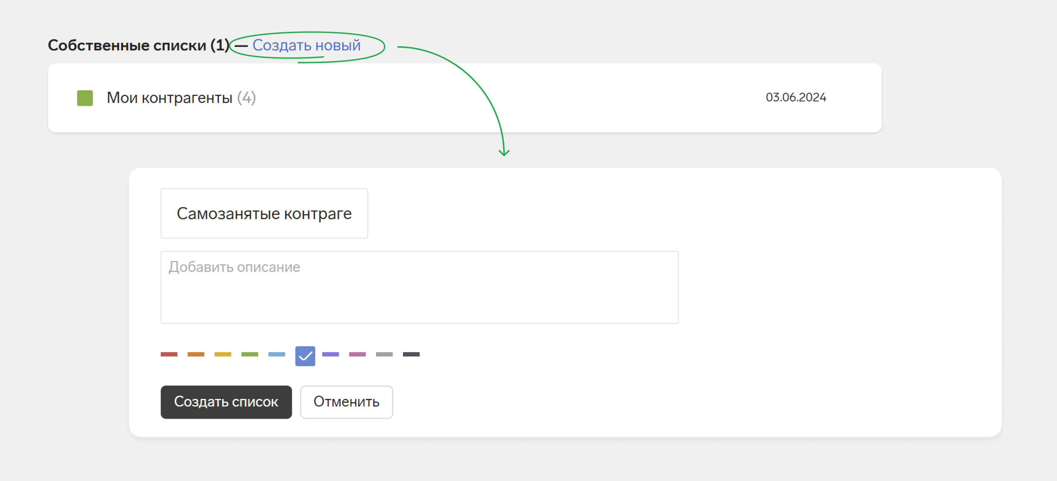
Task: Click the date 03.06.2024
Action: (x=796, y=97)
